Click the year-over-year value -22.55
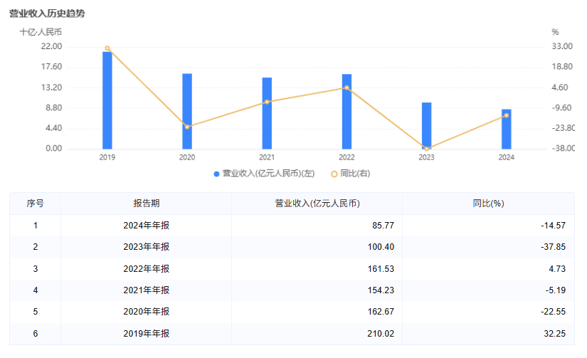Screen dimensions: 587x358 [553, 312]
